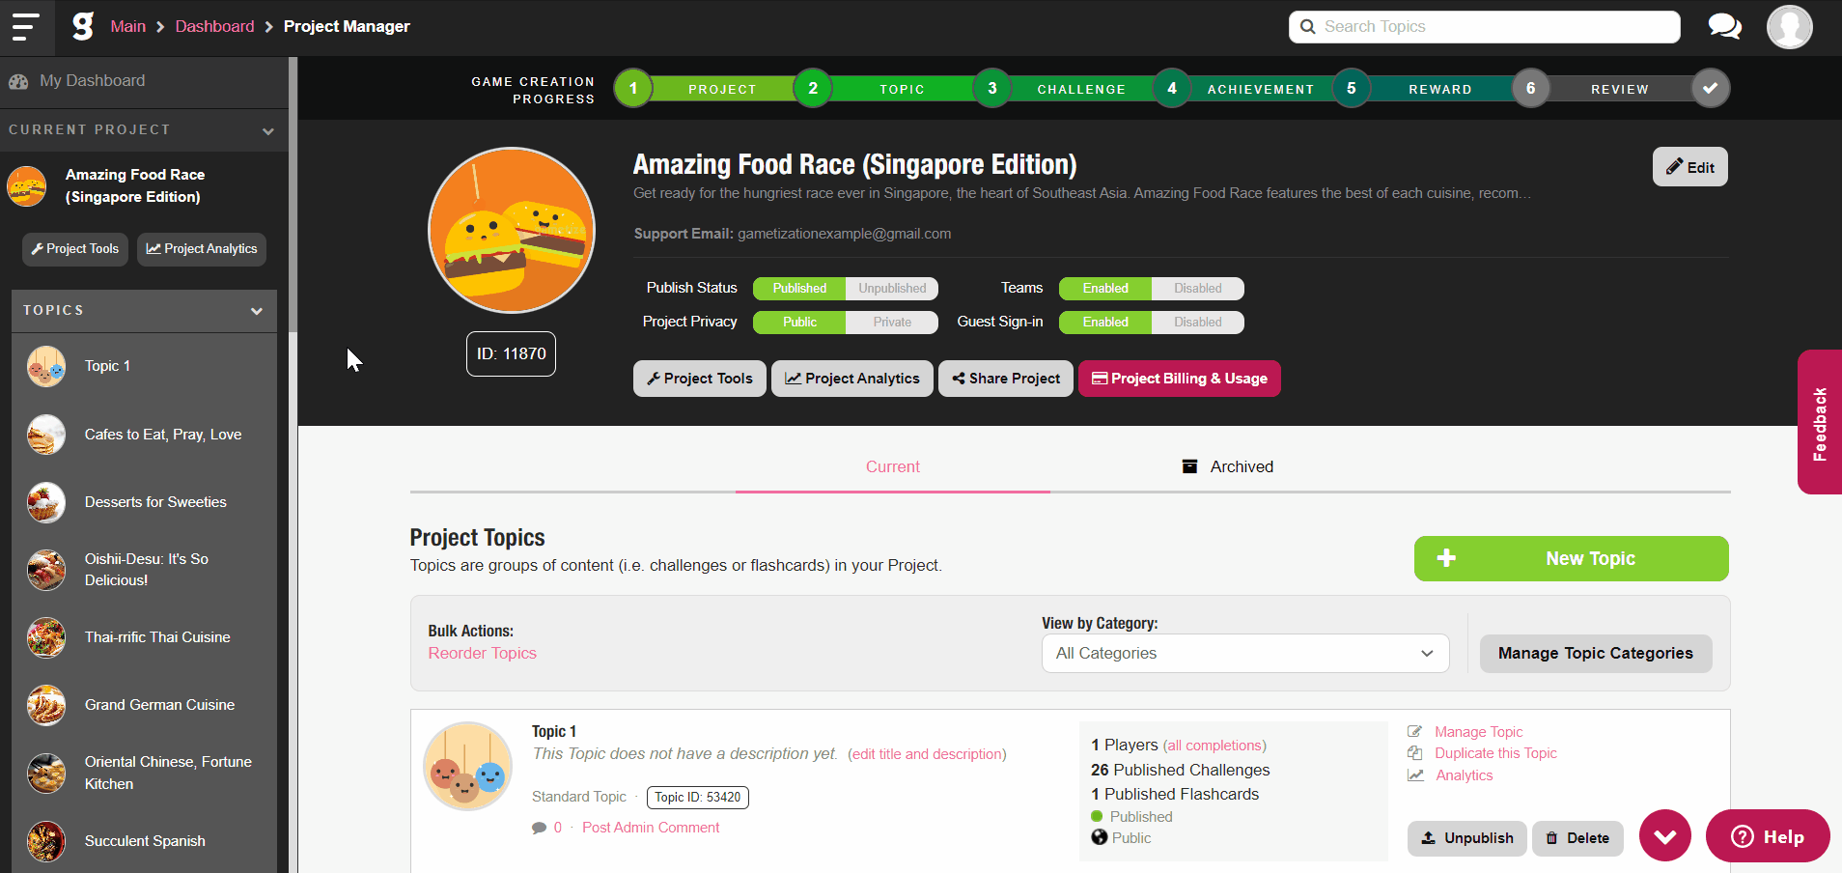This screenshot has width=1842, height=873.
Task: Click the round pink chevron-down button
Action: click(1665, 835)
